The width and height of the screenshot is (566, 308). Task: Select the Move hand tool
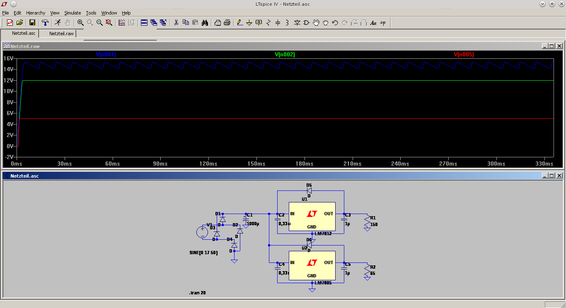[316, 23]
